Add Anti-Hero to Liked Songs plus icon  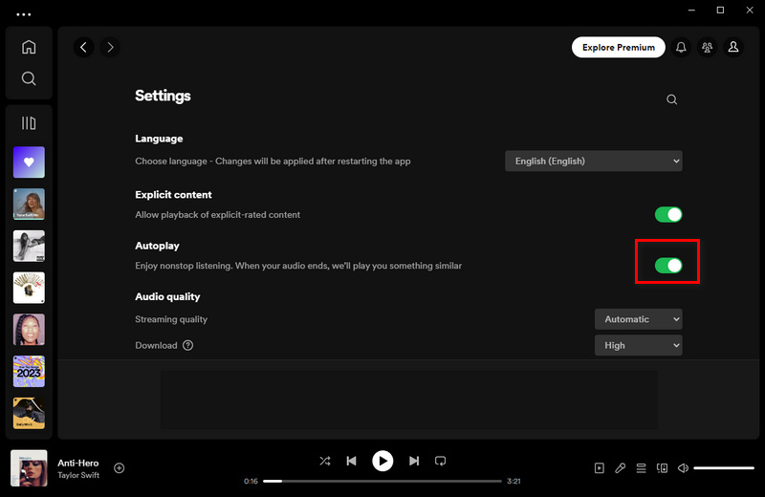click(x=119, y=468)
